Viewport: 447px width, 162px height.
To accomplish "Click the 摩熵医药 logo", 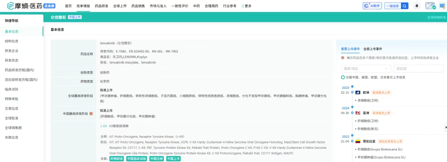I will (31, 5).
